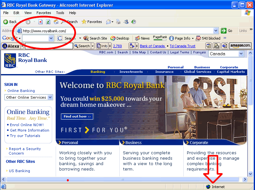Open the Mail envelope toolbar icon
This screenshot has height=190, width=255.
click(108, 22)
